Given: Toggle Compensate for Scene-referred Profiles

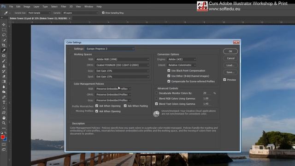Looking at the screenshot, I should (169, 81).
